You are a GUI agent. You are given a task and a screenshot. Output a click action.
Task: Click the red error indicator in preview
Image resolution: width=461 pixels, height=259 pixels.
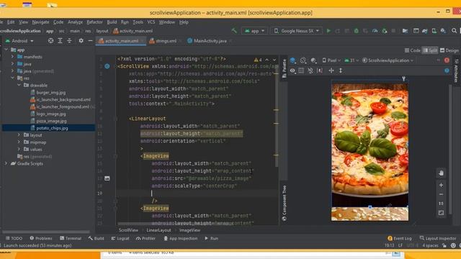pyautogui.click(x=447, y=60)
